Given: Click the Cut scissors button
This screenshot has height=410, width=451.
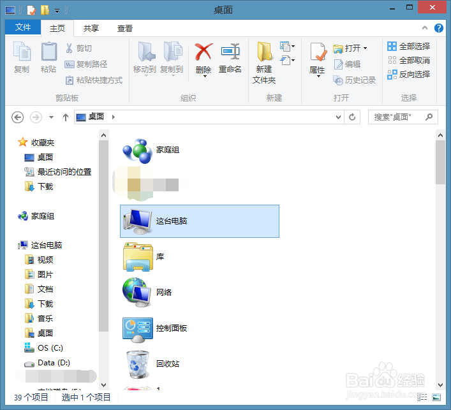Looking at the screenshot, I should pyautogui.click(x=78, y=48).
